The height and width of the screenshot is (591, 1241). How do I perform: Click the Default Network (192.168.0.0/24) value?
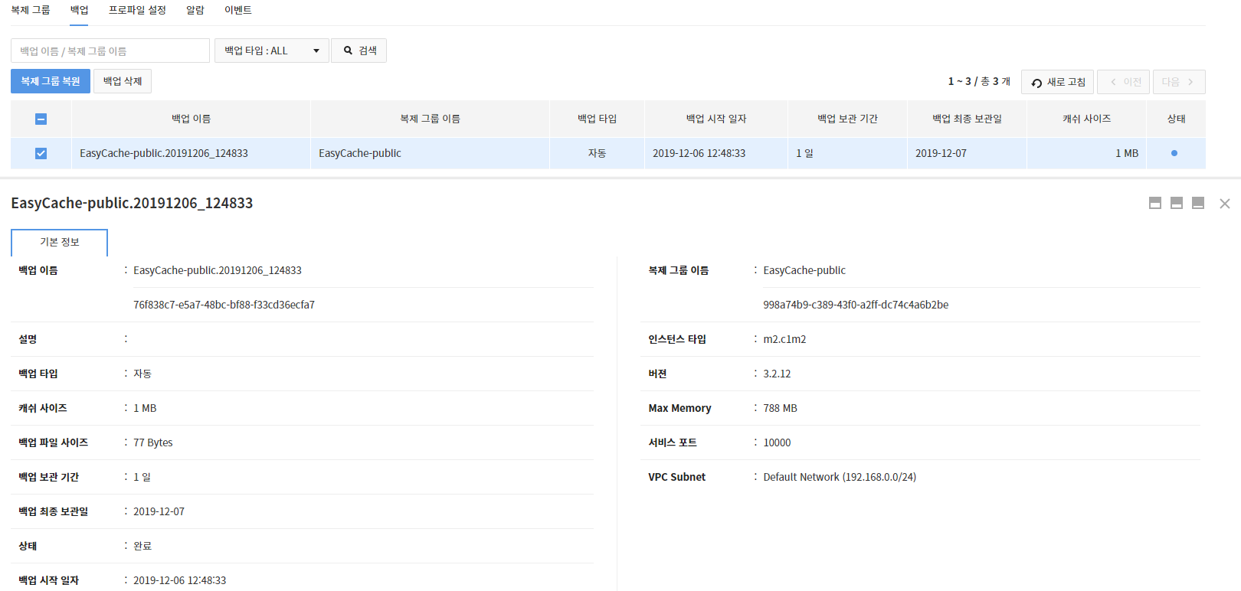click(x=840, y=477)
